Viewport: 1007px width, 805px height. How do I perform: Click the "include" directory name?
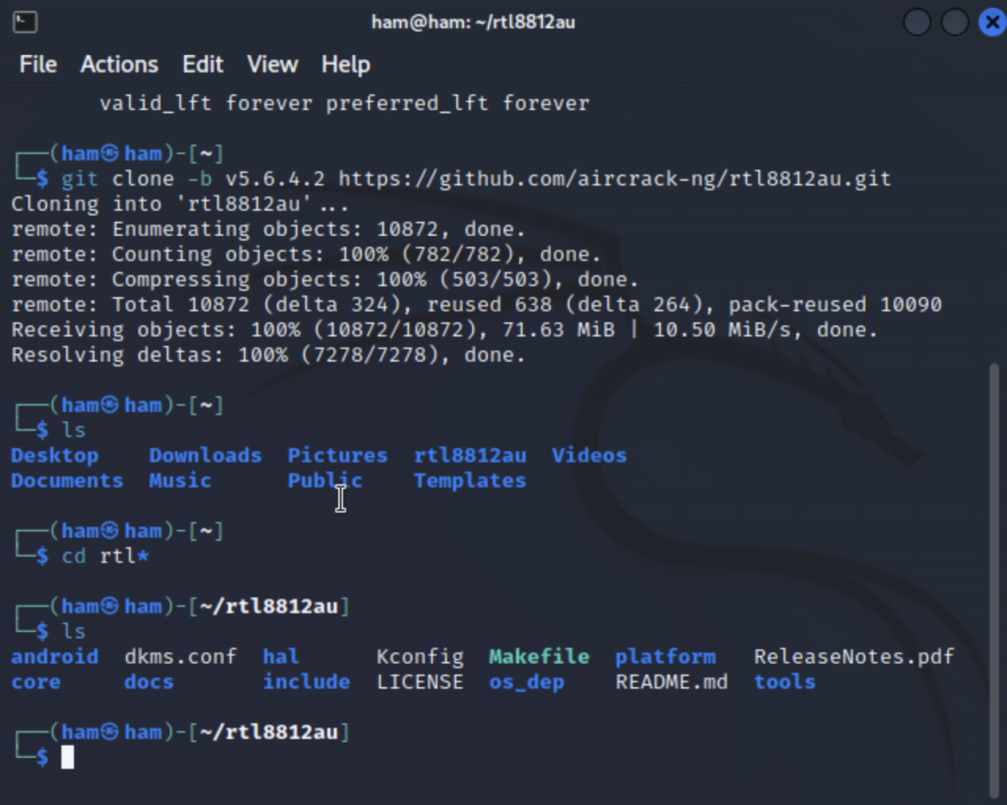[x=307, y=682]
